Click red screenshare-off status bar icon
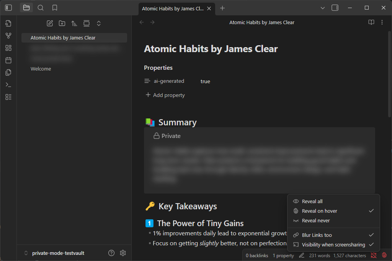This screenshot has width=392, height=261. click(374, 255)
